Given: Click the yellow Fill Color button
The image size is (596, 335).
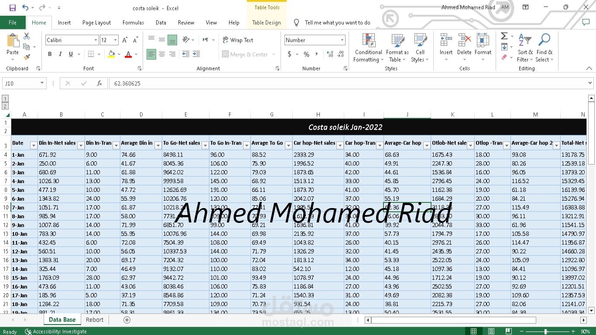Looking at the screenshot, I should click(x=111, y=54).
